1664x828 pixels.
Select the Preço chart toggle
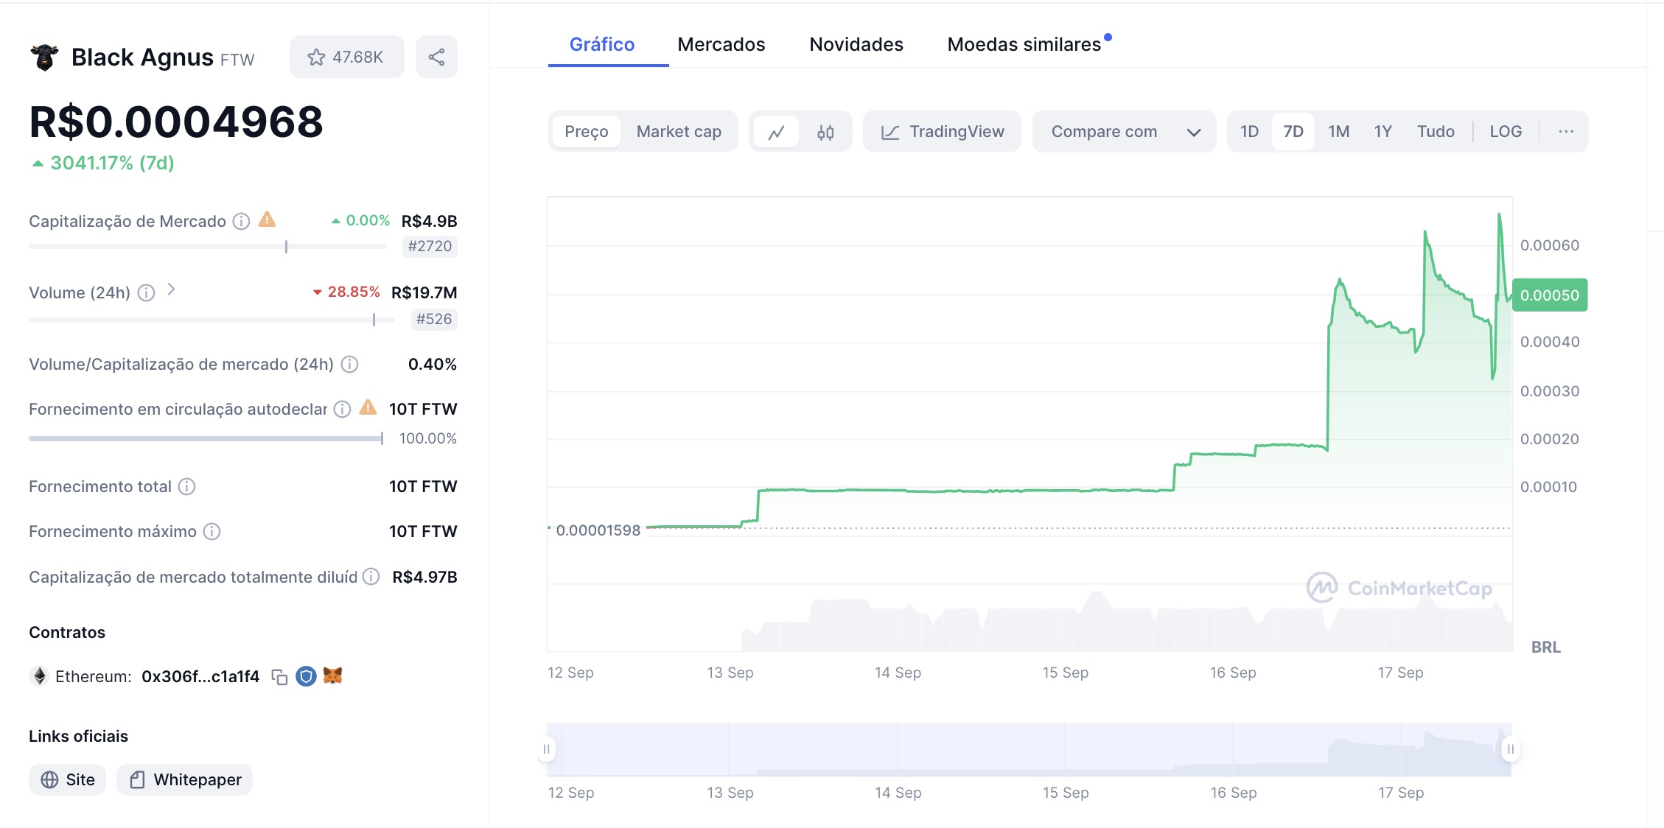pos(587,132)
